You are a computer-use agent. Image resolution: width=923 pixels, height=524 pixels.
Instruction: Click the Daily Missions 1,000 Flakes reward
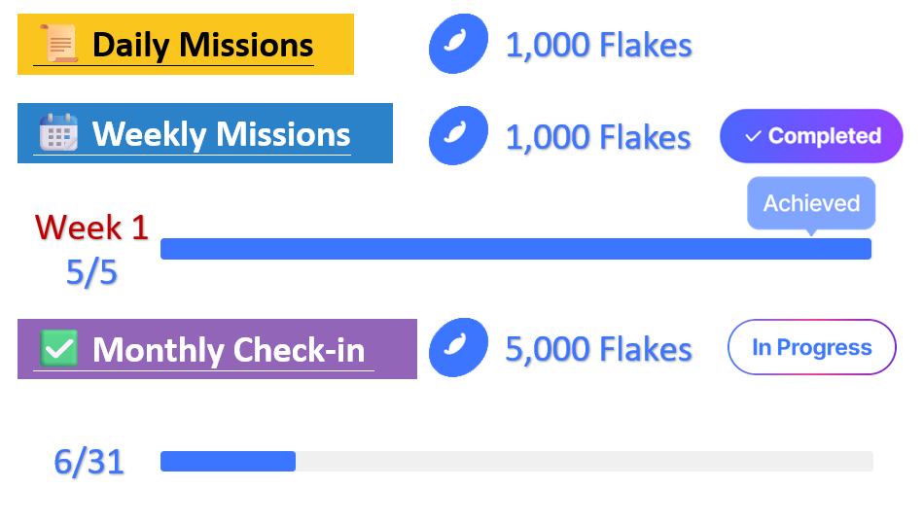pos(598,45)
